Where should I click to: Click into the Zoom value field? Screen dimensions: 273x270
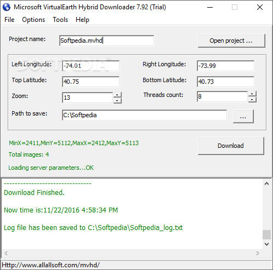[88, 97]
